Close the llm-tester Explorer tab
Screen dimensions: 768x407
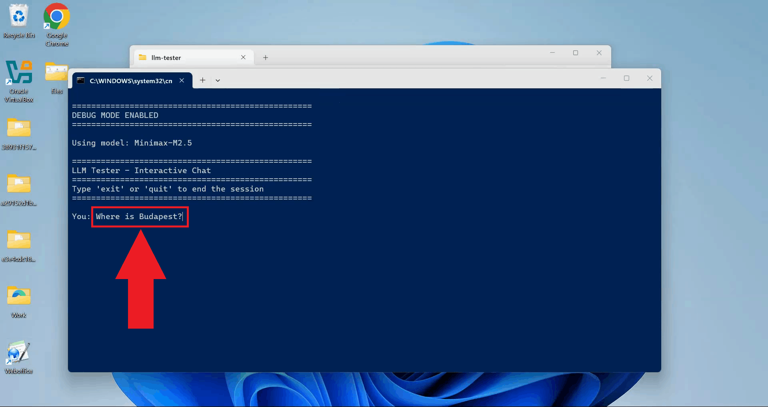(244, 58)
